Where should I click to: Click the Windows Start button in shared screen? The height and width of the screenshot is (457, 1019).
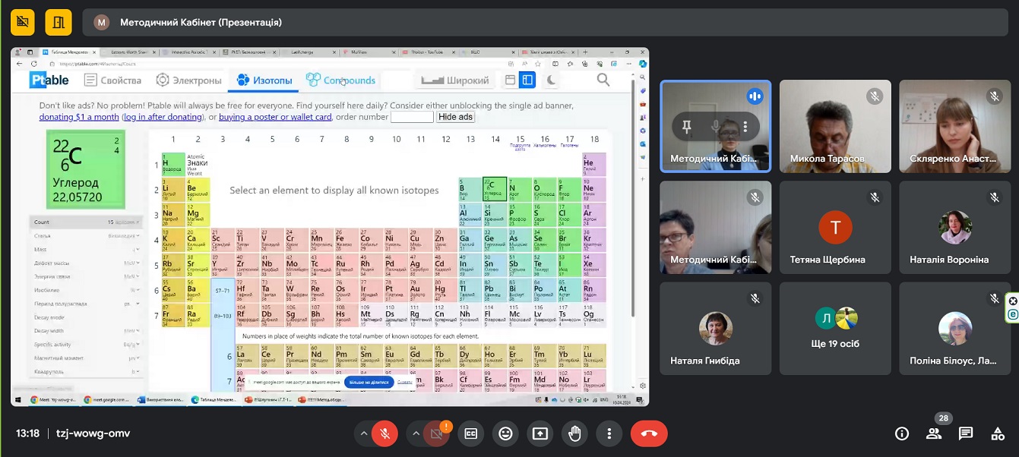pyautogui.click(x=17, y=399)
